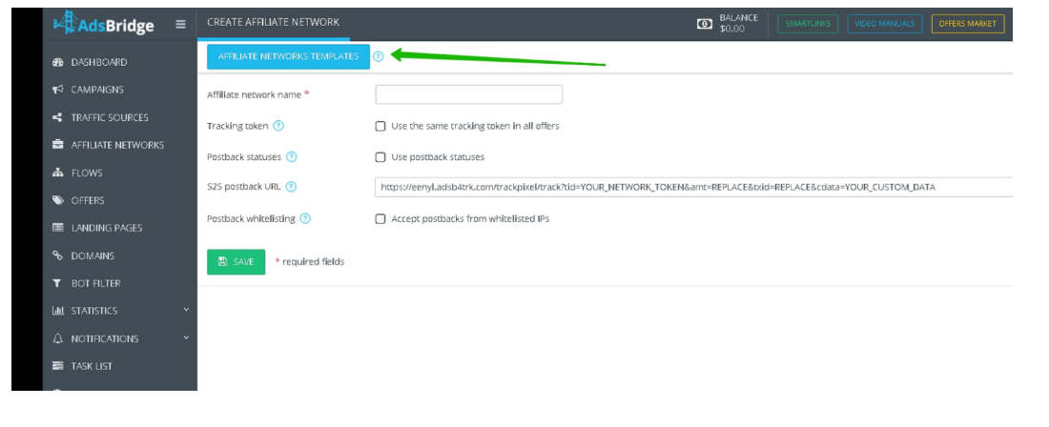Open Campaigns in the sidebar
The height and width of the screenshot is (427, 1049).
pos(96,90)
